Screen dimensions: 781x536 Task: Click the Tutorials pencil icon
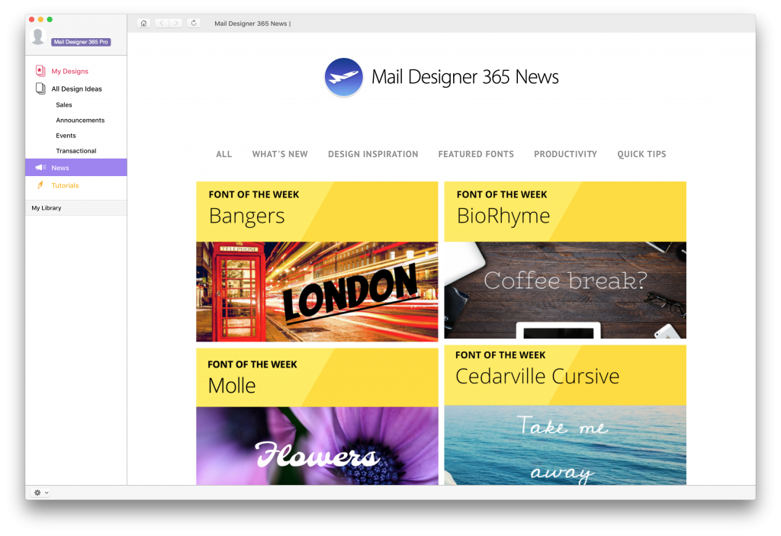(40, 185)
